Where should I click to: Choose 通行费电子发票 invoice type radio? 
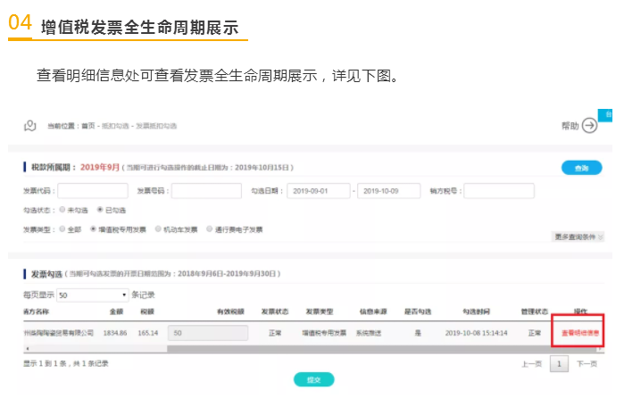[x=209, y=229]
